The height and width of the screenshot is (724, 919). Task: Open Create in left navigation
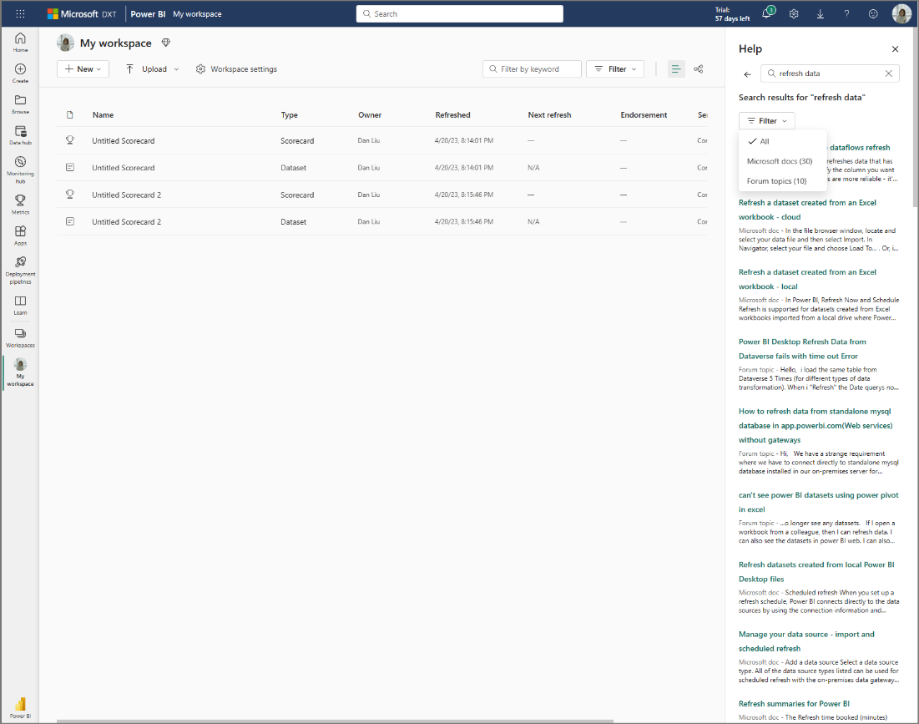coord(20,73)
